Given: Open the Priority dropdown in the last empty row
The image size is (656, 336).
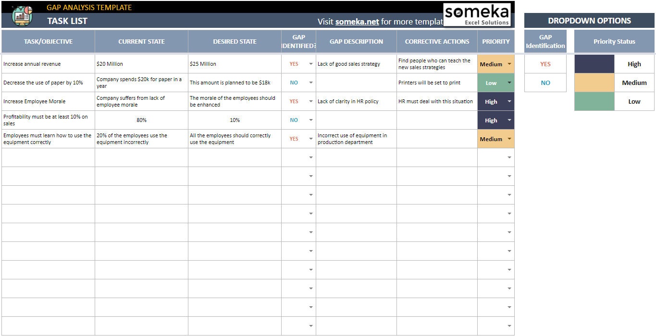Looking at the screenshot, I should pyautogui.click(x=509, y=325).
